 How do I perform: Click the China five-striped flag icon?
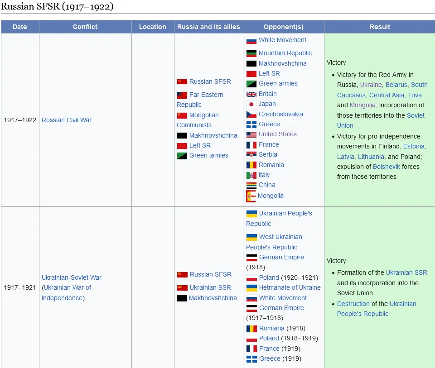tap(251, 185)
